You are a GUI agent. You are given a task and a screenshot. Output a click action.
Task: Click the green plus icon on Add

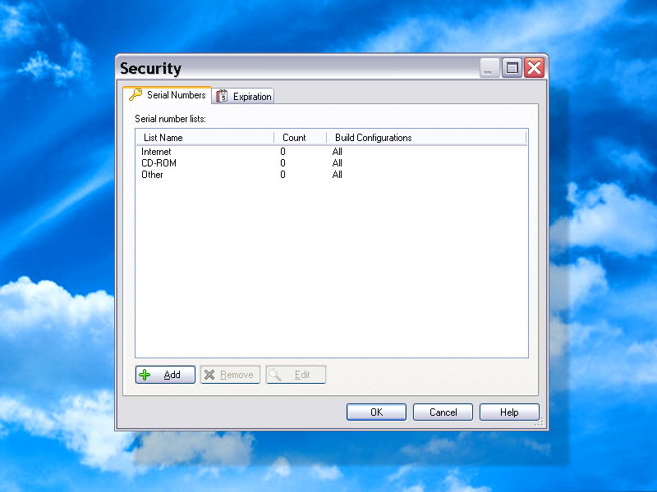pos(145,375)
